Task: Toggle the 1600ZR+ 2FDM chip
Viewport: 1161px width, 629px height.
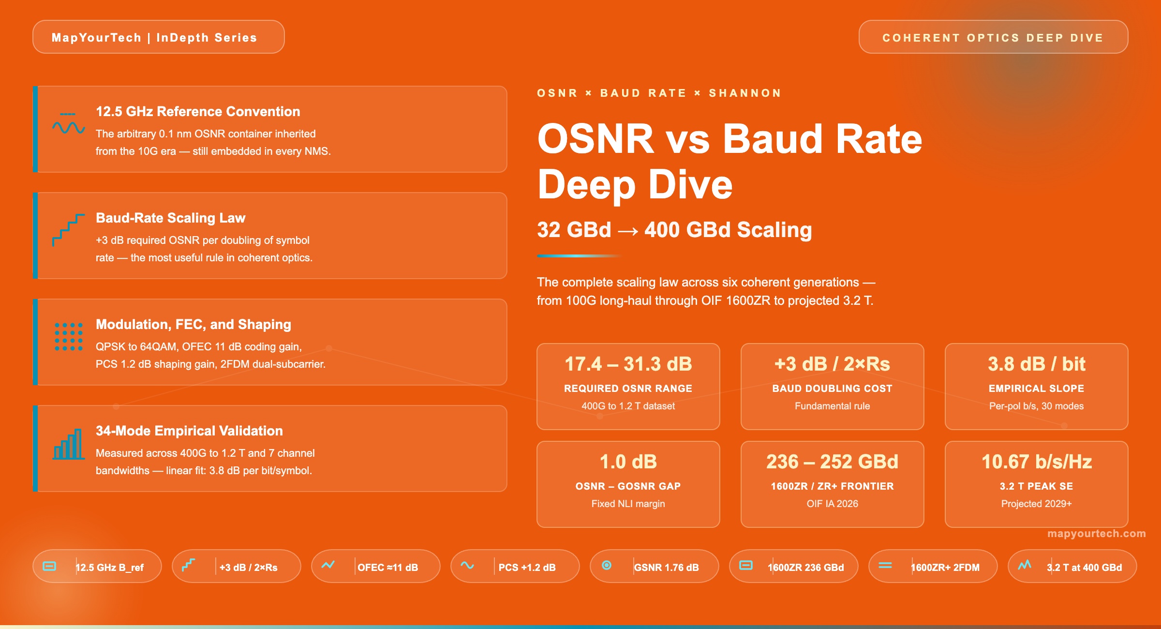Action: point(931,566)
